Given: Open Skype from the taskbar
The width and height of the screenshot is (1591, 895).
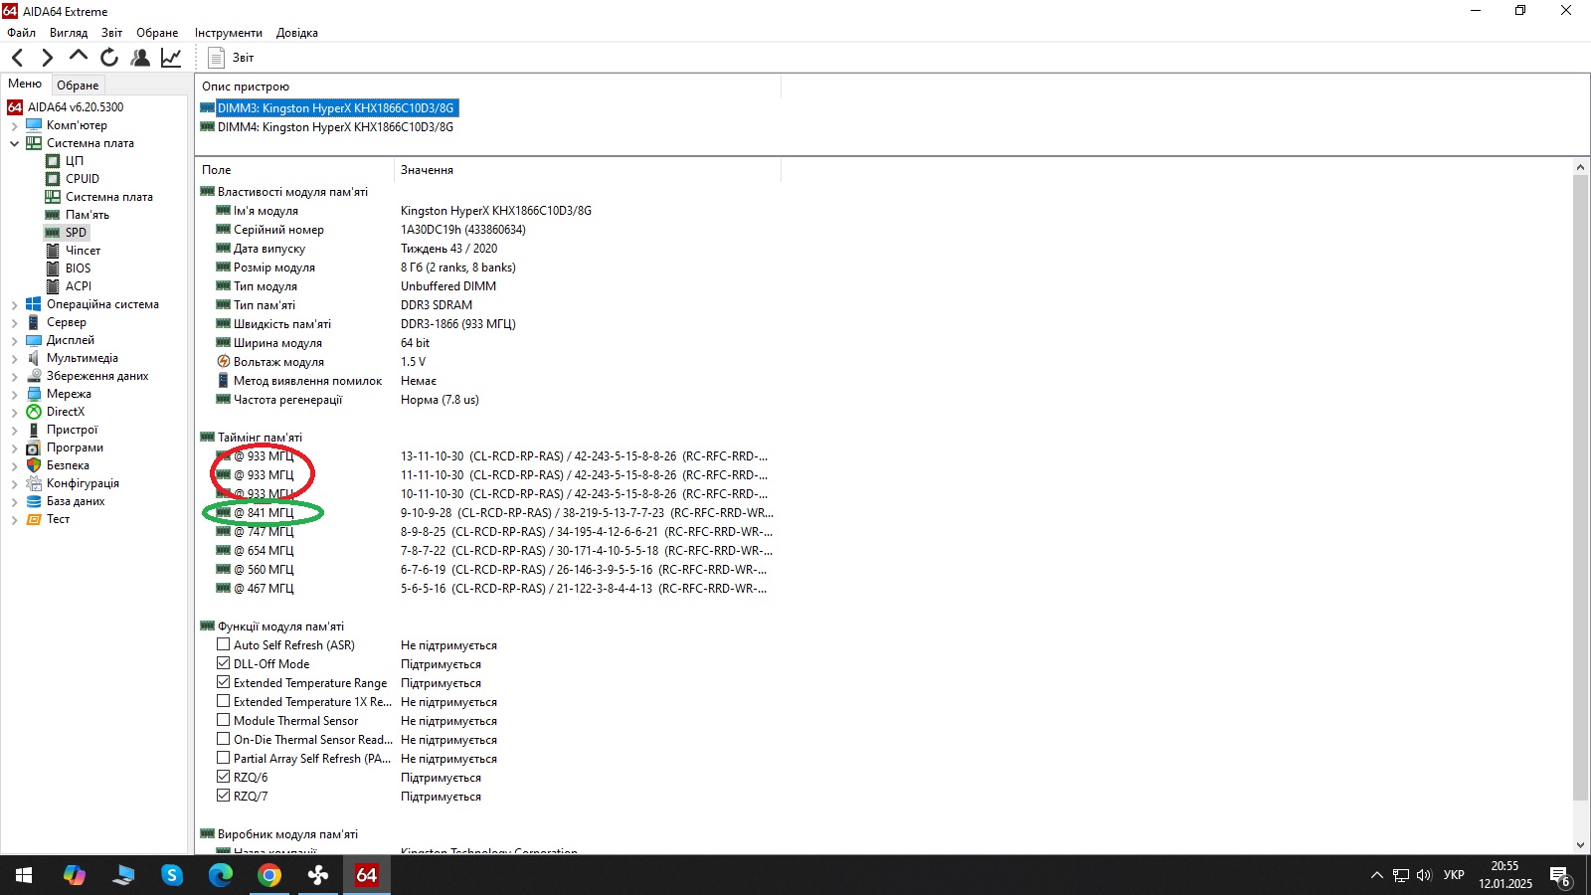Looking at the screenshot, I should pyautogui.click(x=172, y=875).
